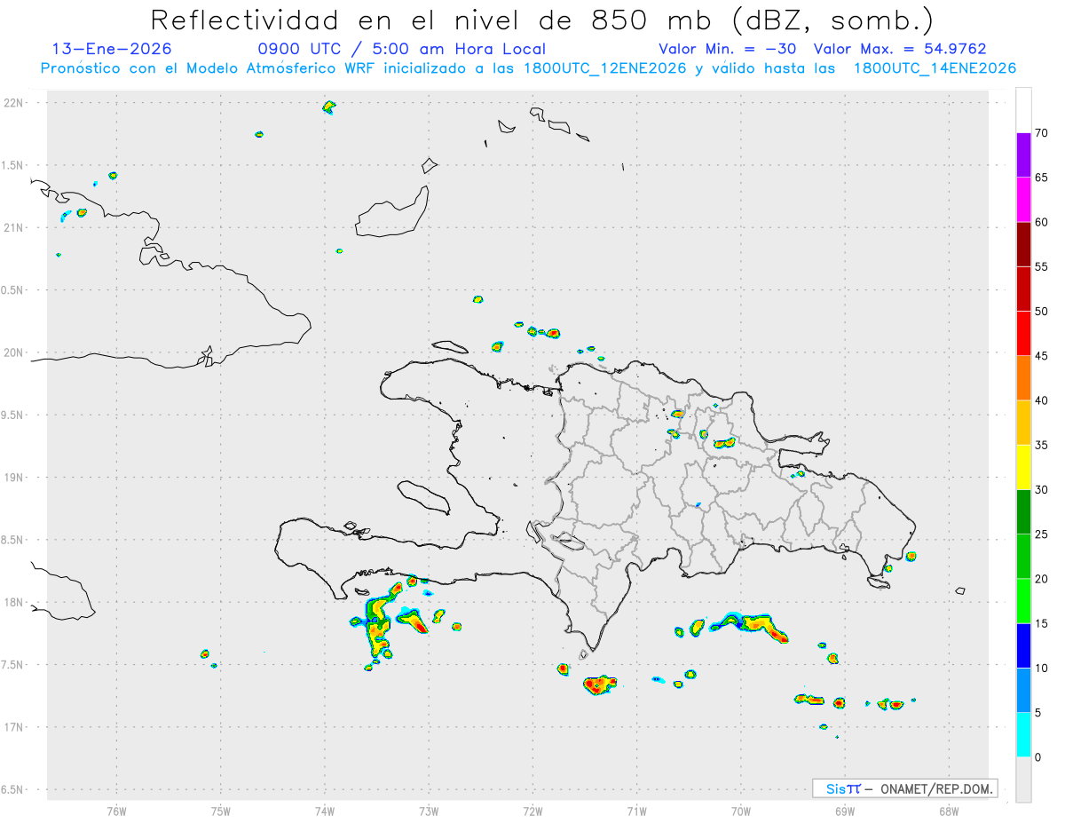The height and width of the screenshot is (823, 1065).
Task: Select the colorbar value label '55'
Action: tap(1042, 266)
